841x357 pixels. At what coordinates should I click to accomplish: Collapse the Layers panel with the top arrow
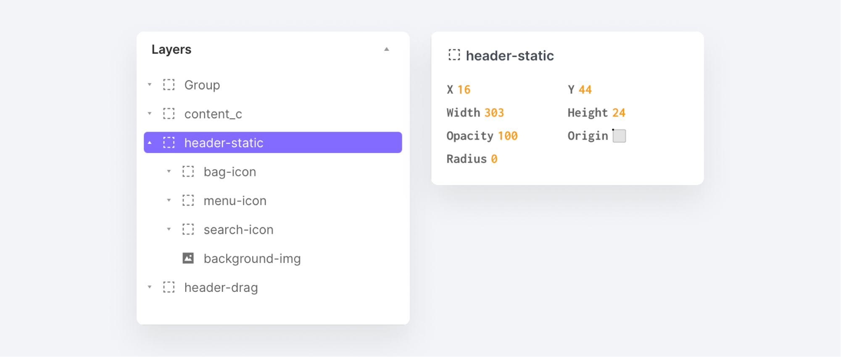point(387,49)
